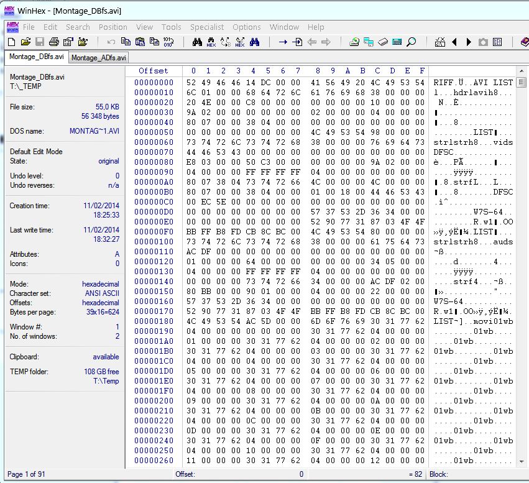This screenshot has width=529, height=483.
Task: Click the Go To Offset arrow icon
Action: point(283,42)
